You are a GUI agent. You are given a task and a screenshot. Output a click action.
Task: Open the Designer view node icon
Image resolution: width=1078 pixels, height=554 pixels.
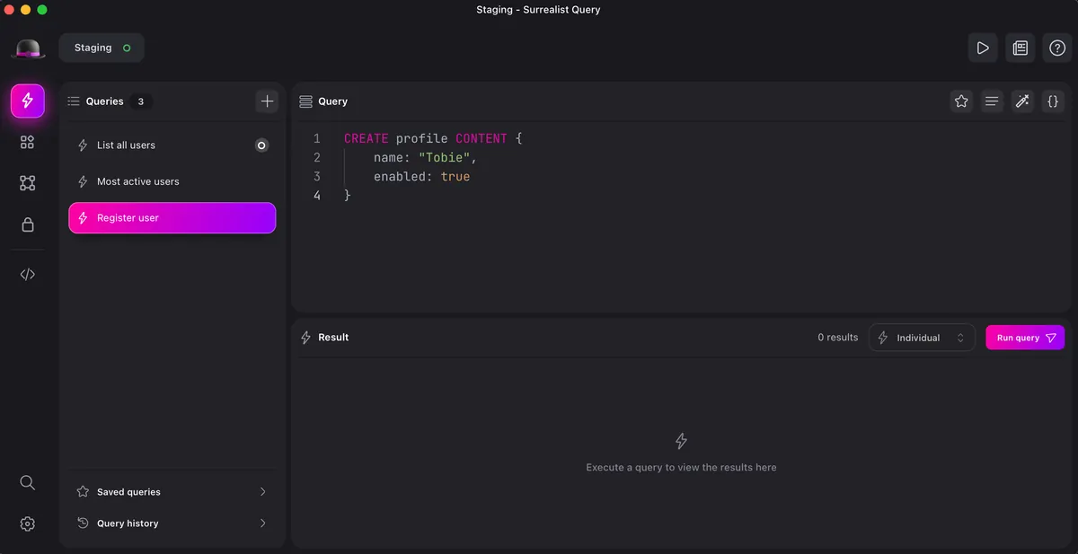pyautogui.click(x=28, y=183)
